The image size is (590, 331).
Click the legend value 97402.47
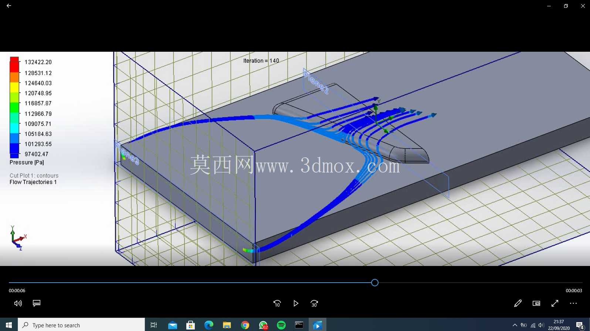(x=37, y=154)
